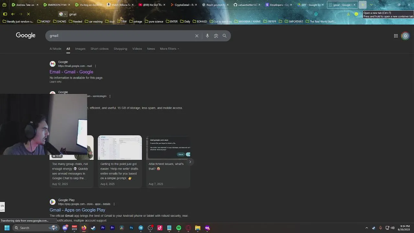
Task: Go back with browser back arrow
Action: (13, 14)
